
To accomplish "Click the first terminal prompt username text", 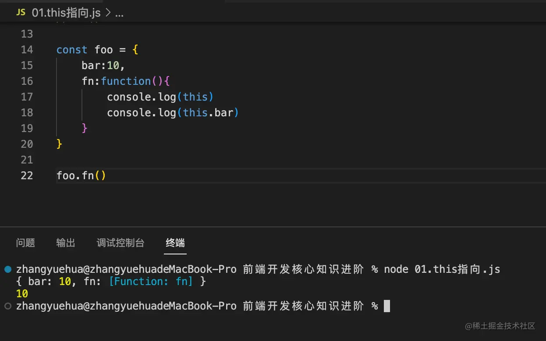I will [127, 269].
